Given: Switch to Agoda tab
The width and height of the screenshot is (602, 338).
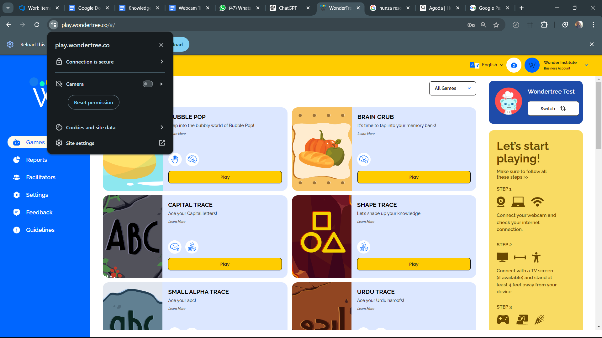Looking at the screenshot, I should 440,8.
